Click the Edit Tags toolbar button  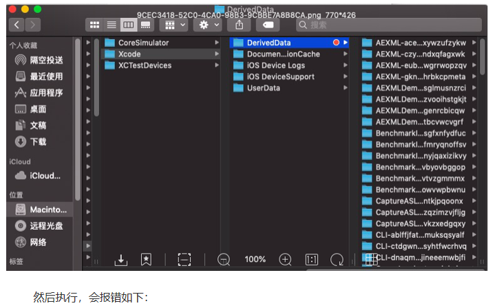268,25
